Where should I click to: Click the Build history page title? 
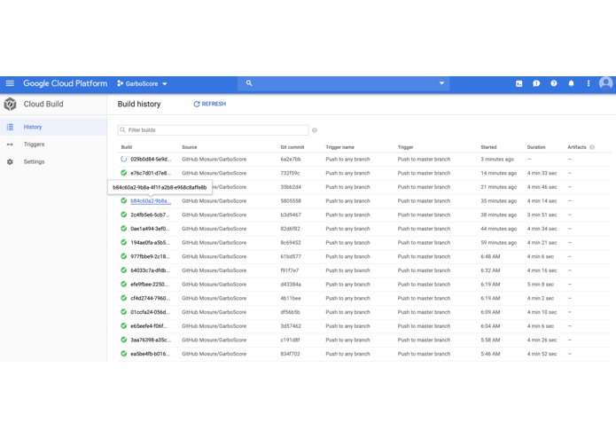pos(139,104)
